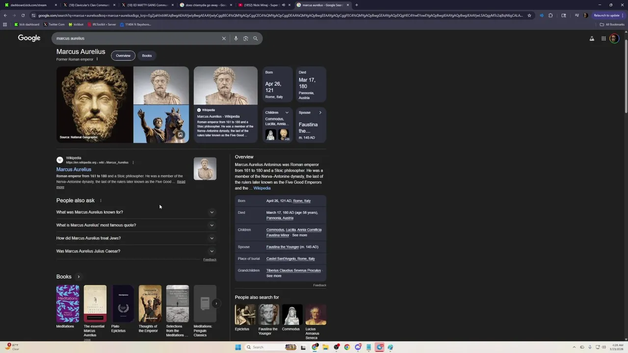Screen dimensions: 628x353
Task: Open Commodus in People also search for
Action: click(291, 318)
